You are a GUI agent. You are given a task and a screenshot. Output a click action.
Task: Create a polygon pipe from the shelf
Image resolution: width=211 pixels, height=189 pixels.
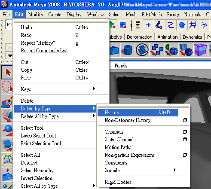click(x=128, y=50)
